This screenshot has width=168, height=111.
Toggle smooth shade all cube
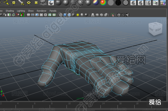click(65, 15)
